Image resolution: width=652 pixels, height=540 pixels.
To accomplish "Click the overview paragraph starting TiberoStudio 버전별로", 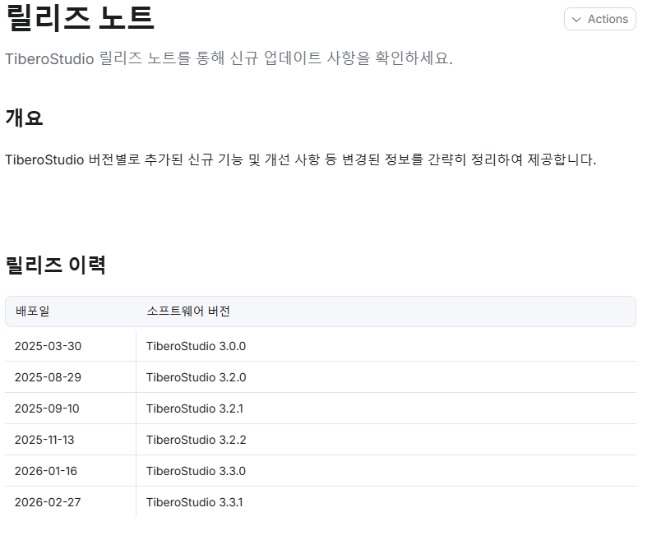I will coord(301,159).
